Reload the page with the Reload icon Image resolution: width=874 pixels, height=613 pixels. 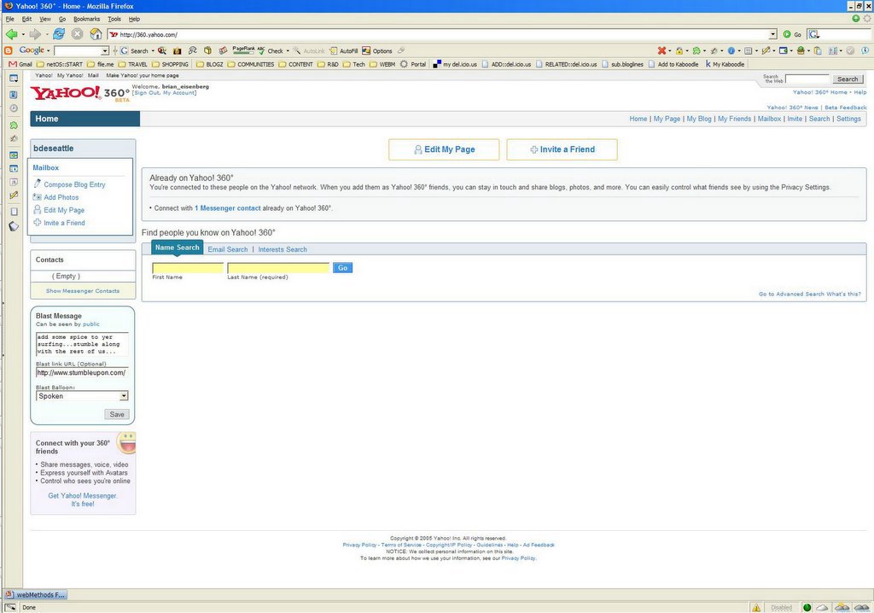59,34
